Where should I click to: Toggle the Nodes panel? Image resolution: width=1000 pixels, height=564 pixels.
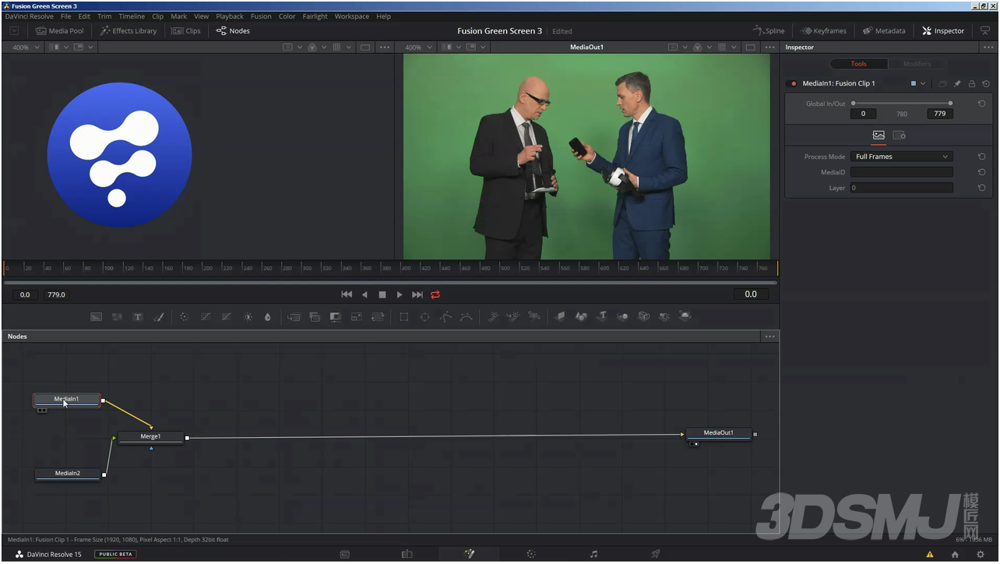[233, 31]
